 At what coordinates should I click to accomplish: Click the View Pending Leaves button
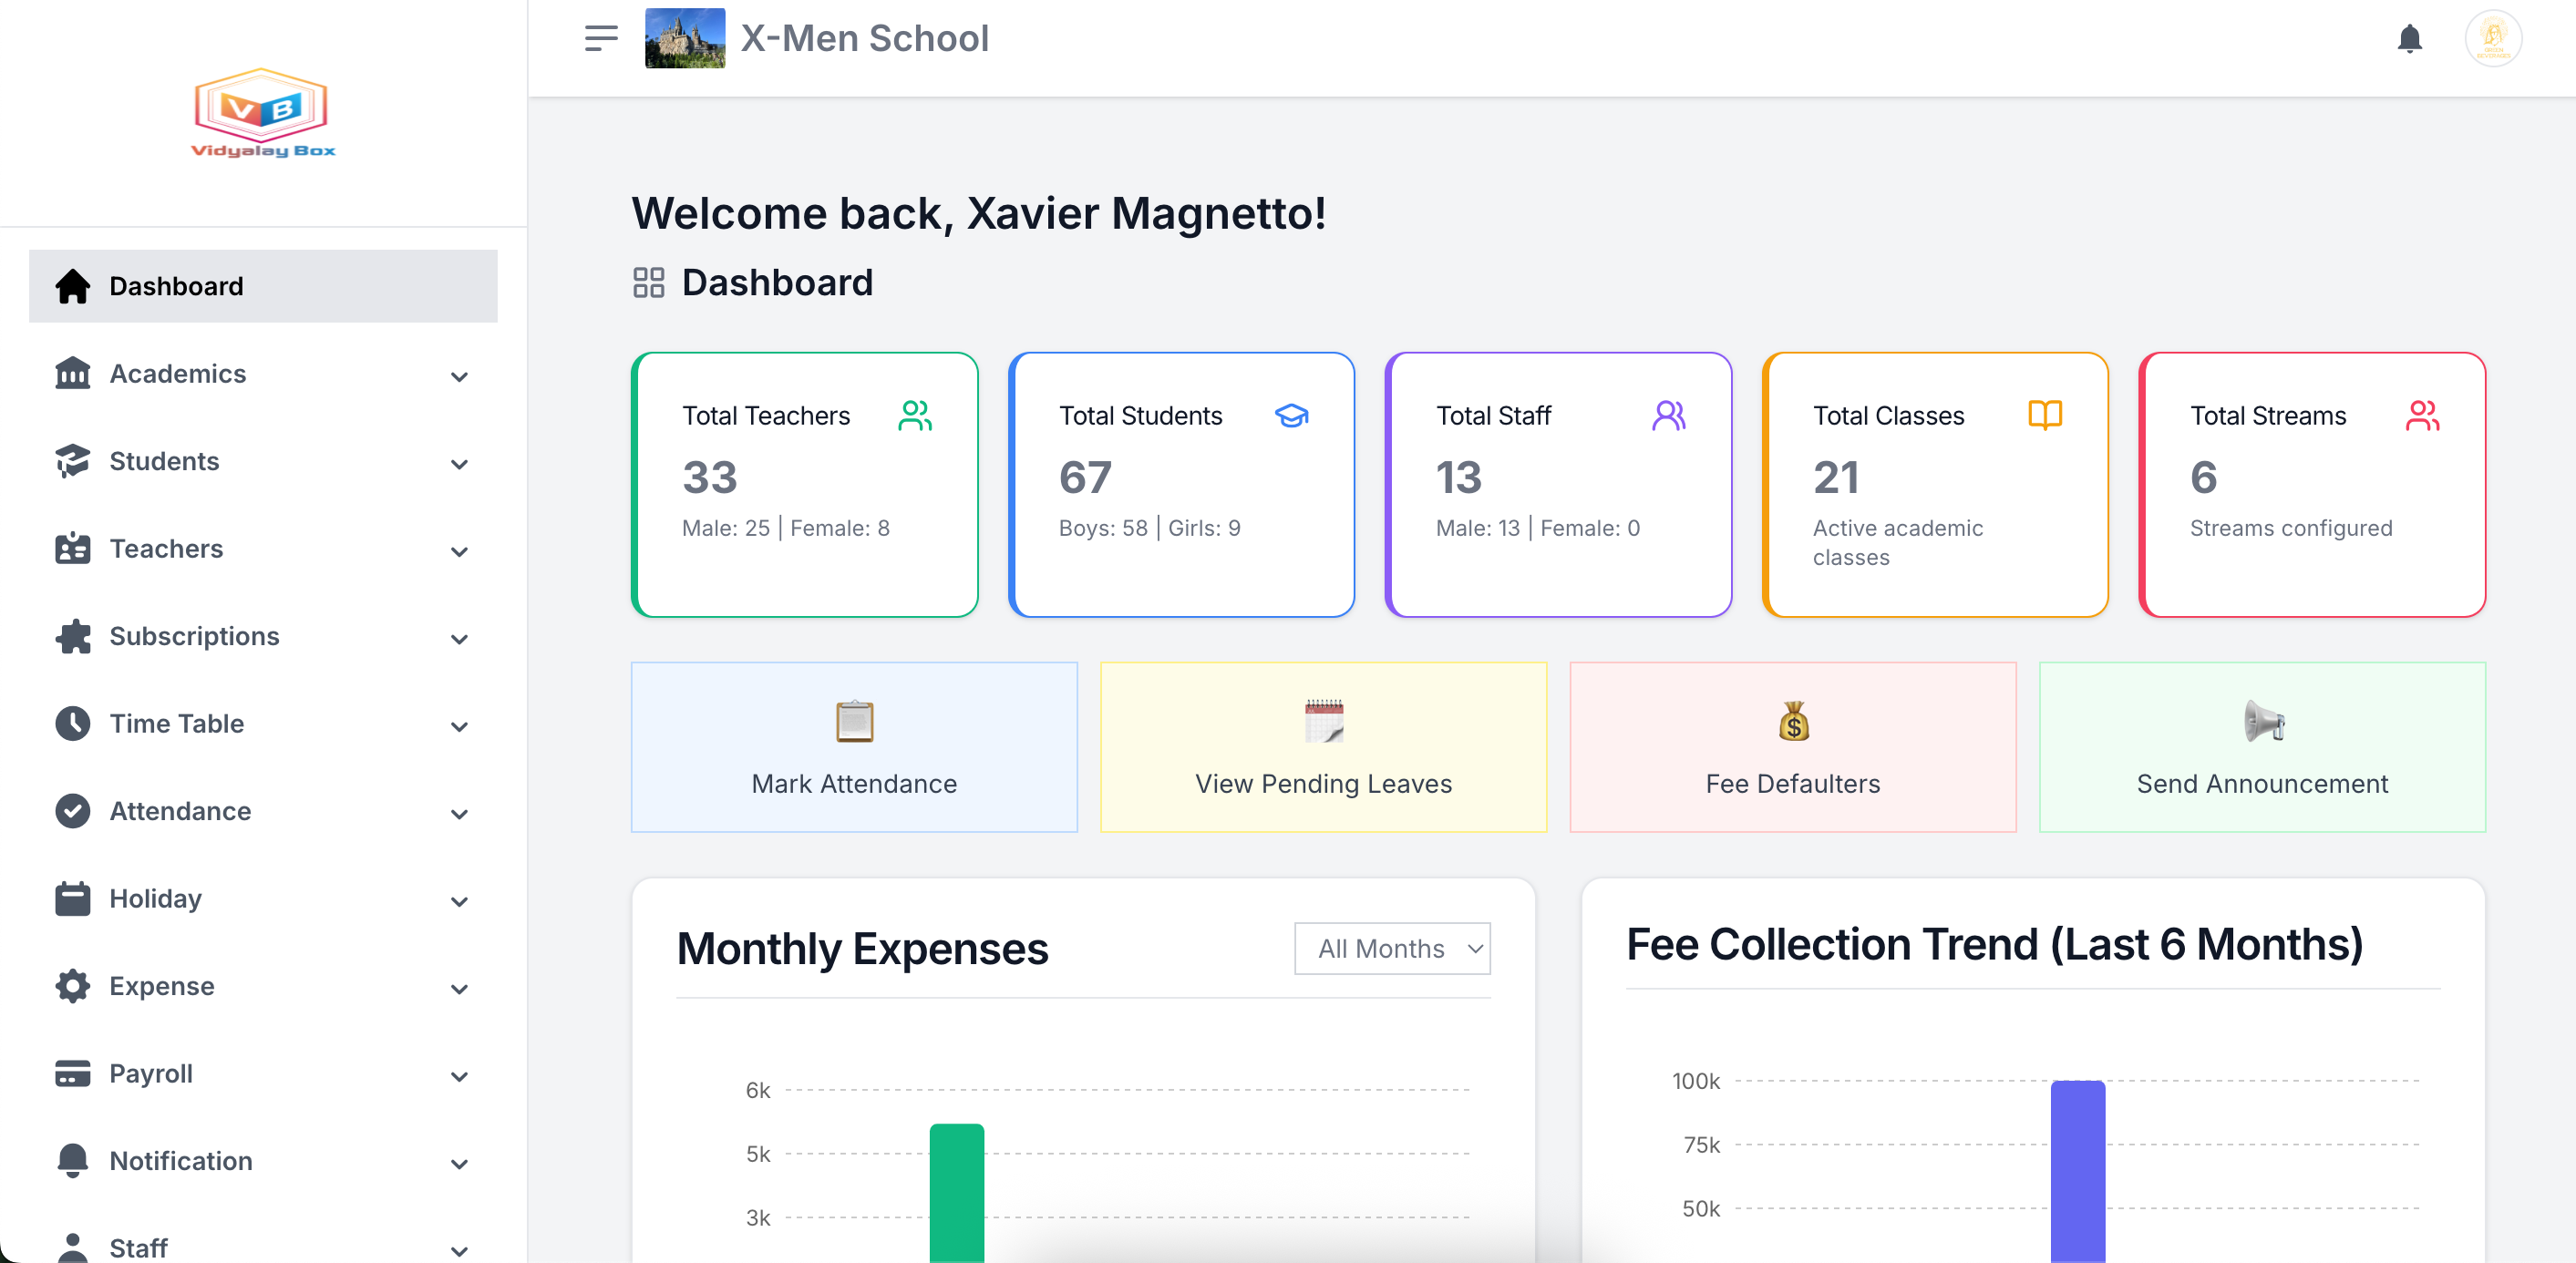1324,747
